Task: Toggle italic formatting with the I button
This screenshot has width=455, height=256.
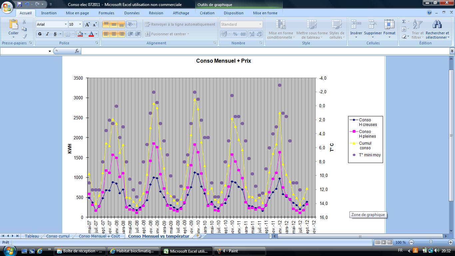Action: point(47,34)
